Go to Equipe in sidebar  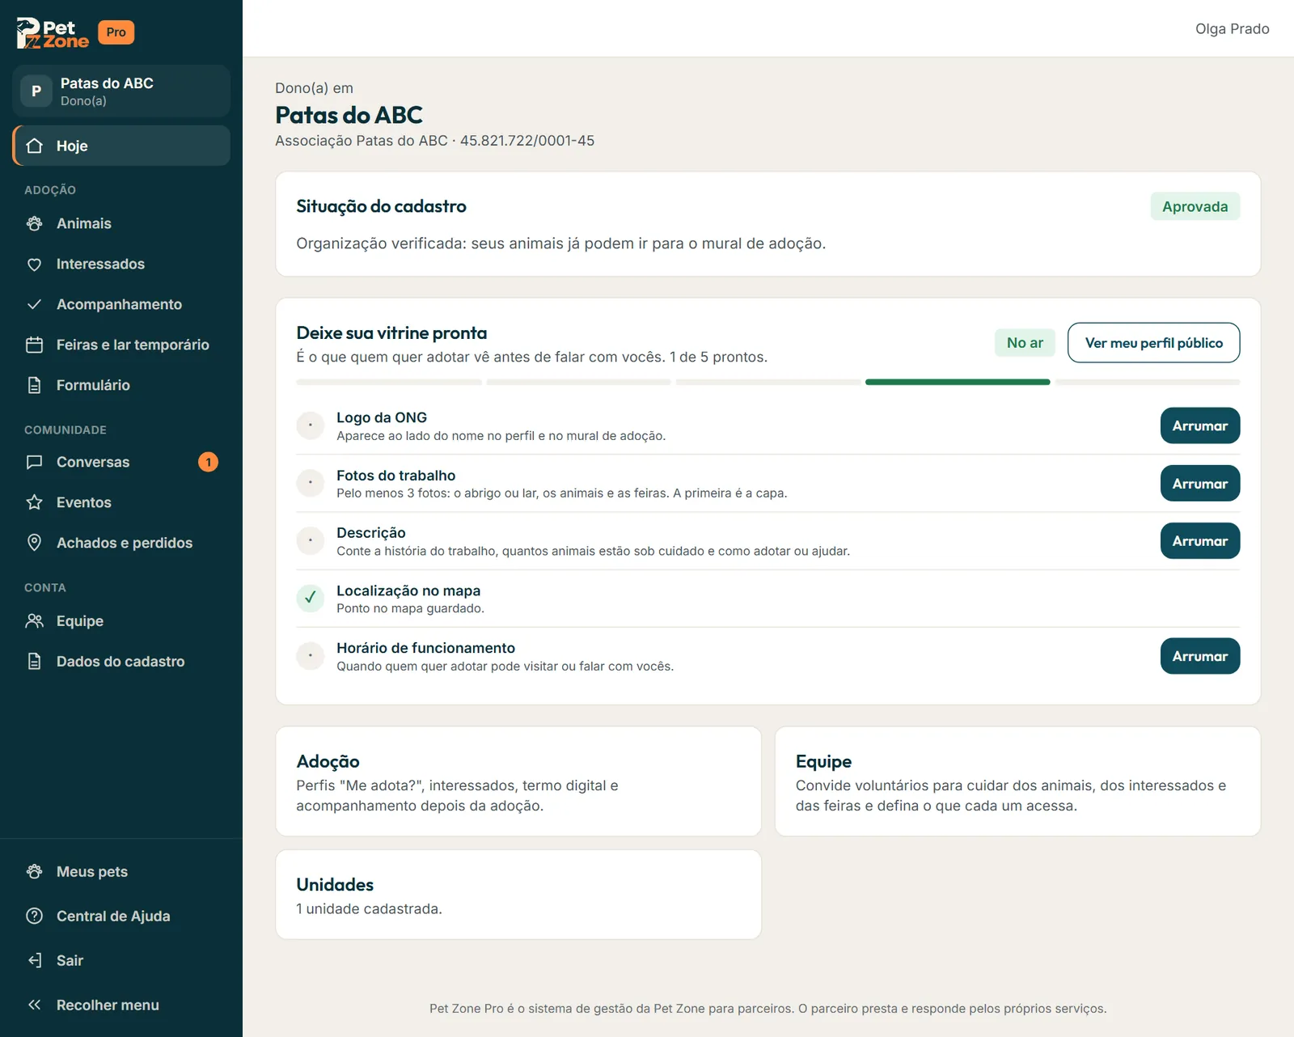point(121,621)
